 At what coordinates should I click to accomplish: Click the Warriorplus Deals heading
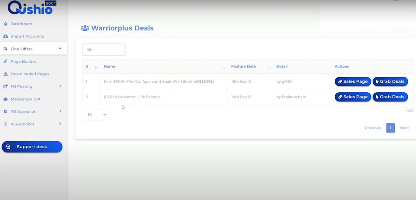(x=122, y=28)
